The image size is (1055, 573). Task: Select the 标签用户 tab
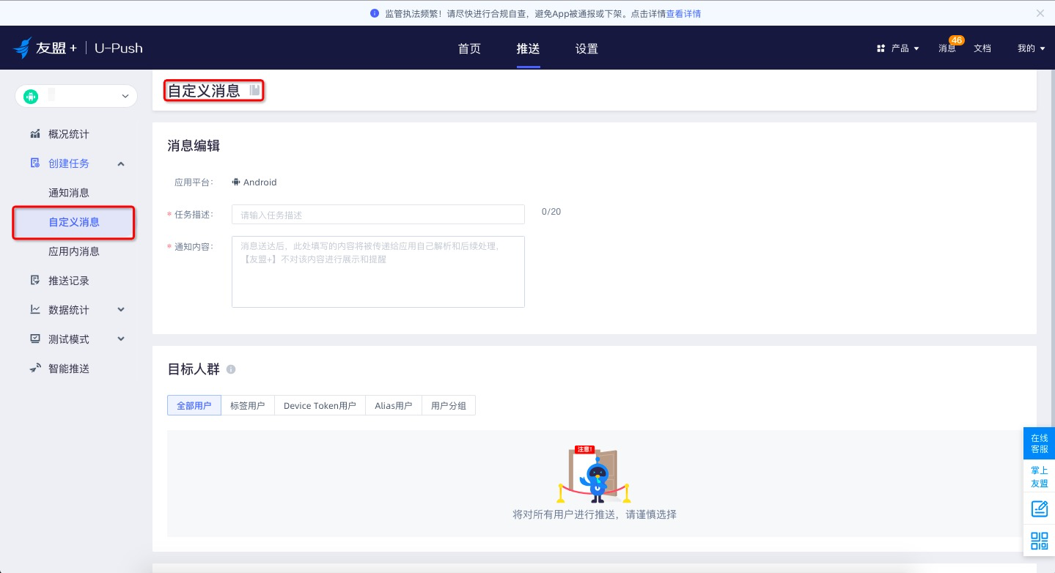tap(248, 405)
